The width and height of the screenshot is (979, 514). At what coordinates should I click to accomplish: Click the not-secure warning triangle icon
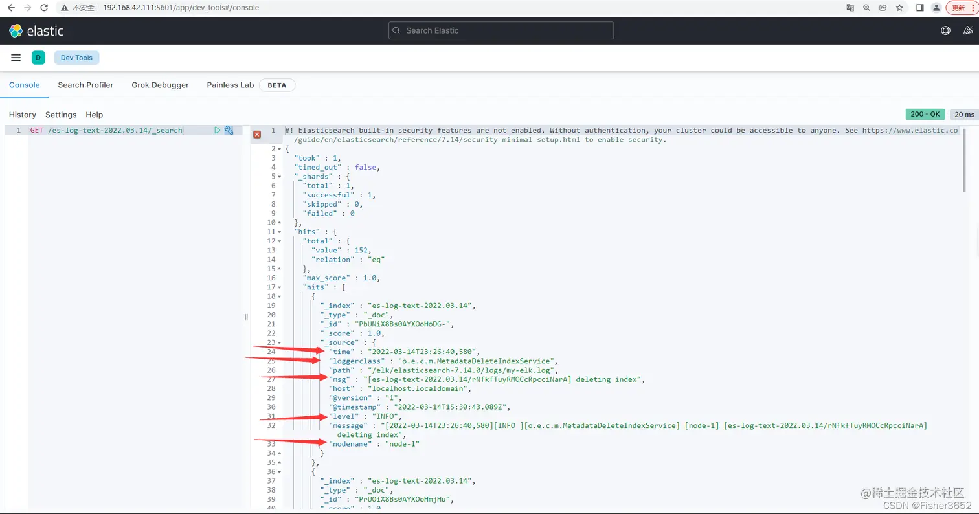pyautogui.click(x=65, y=8)
